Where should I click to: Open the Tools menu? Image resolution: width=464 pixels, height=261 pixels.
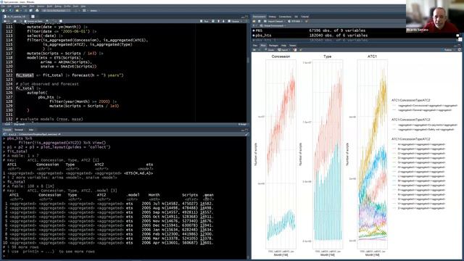pyautogui.click(x=75, y=7)
